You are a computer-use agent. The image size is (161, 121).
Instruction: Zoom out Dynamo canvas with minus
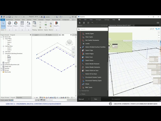[x=159, y=38]
